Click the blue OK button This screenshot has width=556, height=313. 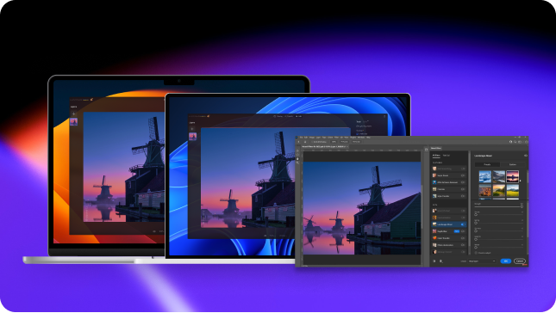click(506, 261)
